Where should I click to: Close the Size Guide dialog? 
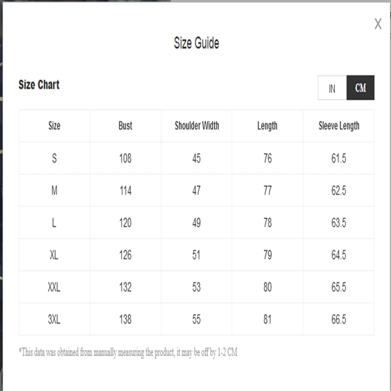click(378, 24)
